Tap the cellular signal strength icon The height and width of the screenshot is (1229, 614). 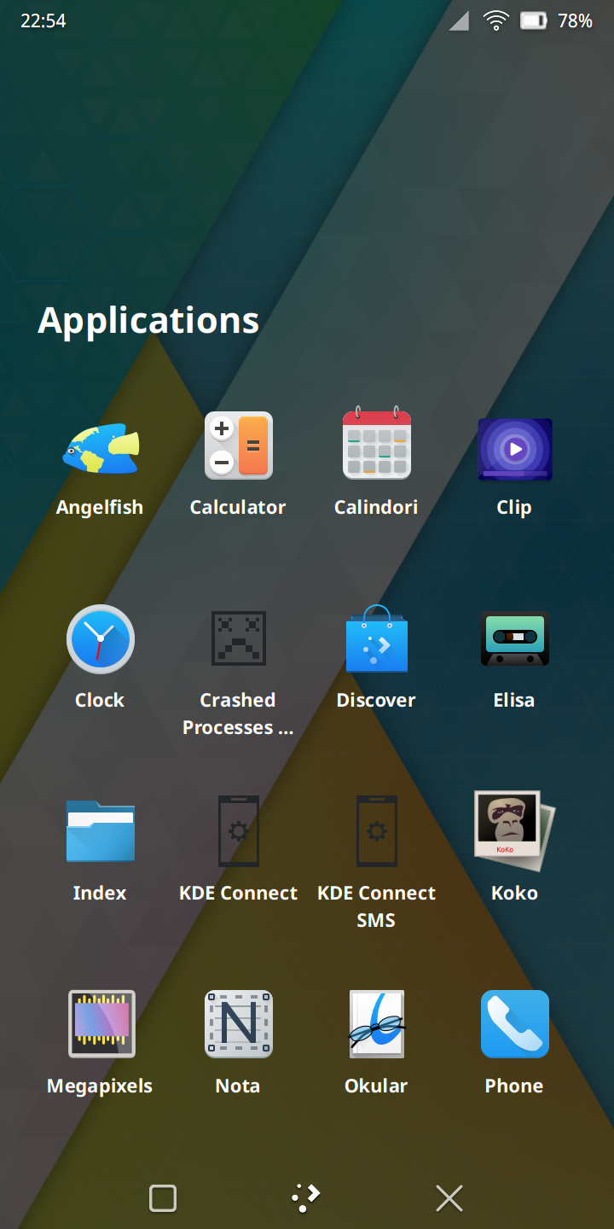459,21
